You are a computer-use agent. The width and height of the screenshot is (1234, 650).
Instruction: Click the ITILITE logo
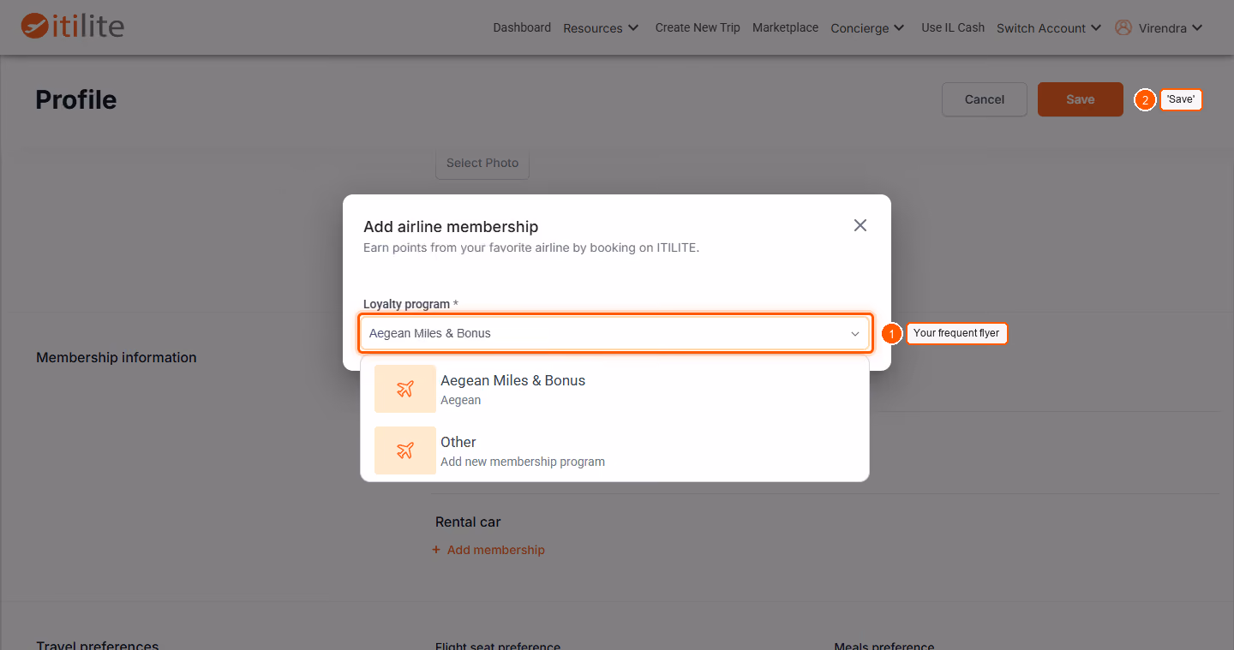(x=72, y=27)
